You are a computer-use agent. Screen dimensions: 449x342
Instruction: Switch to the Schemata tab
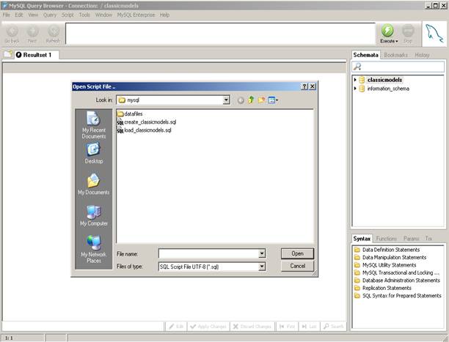point(365,55)
